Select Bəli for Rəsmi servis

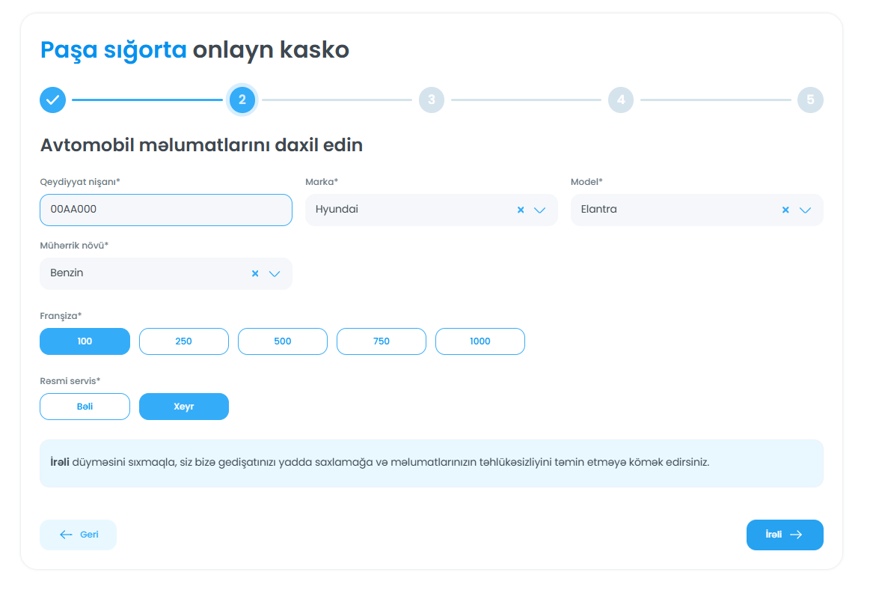[85, 407]
